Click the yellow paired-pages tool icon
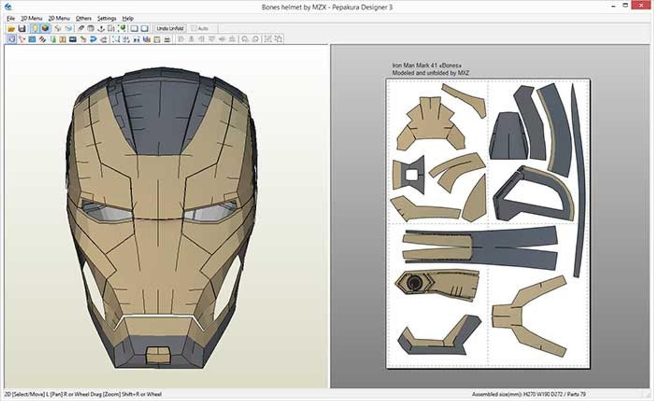This screenshot has width=654, height=401. click(x=63, y=39)
